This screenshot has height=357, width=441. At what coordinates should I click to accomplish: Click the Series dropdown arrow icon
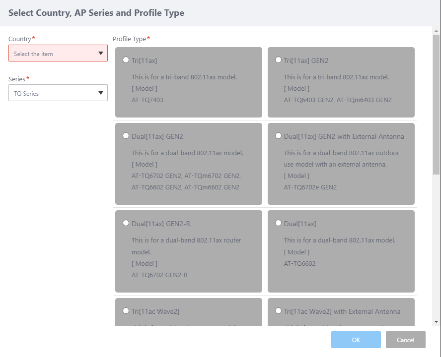(101, 93)
